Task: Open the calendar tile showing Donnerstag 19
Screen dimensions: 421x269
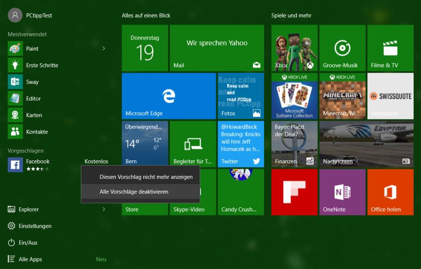Action: pos(145,48)
